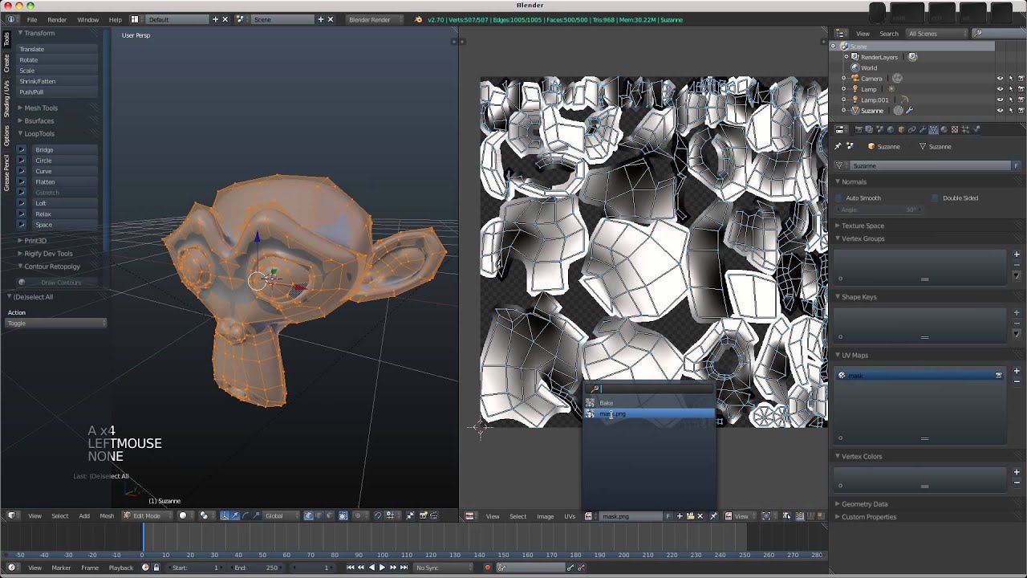The height and width of the screenshot is (578, 1027).
Task: Click the new image plus button
Action: click(x=680, y=516)
